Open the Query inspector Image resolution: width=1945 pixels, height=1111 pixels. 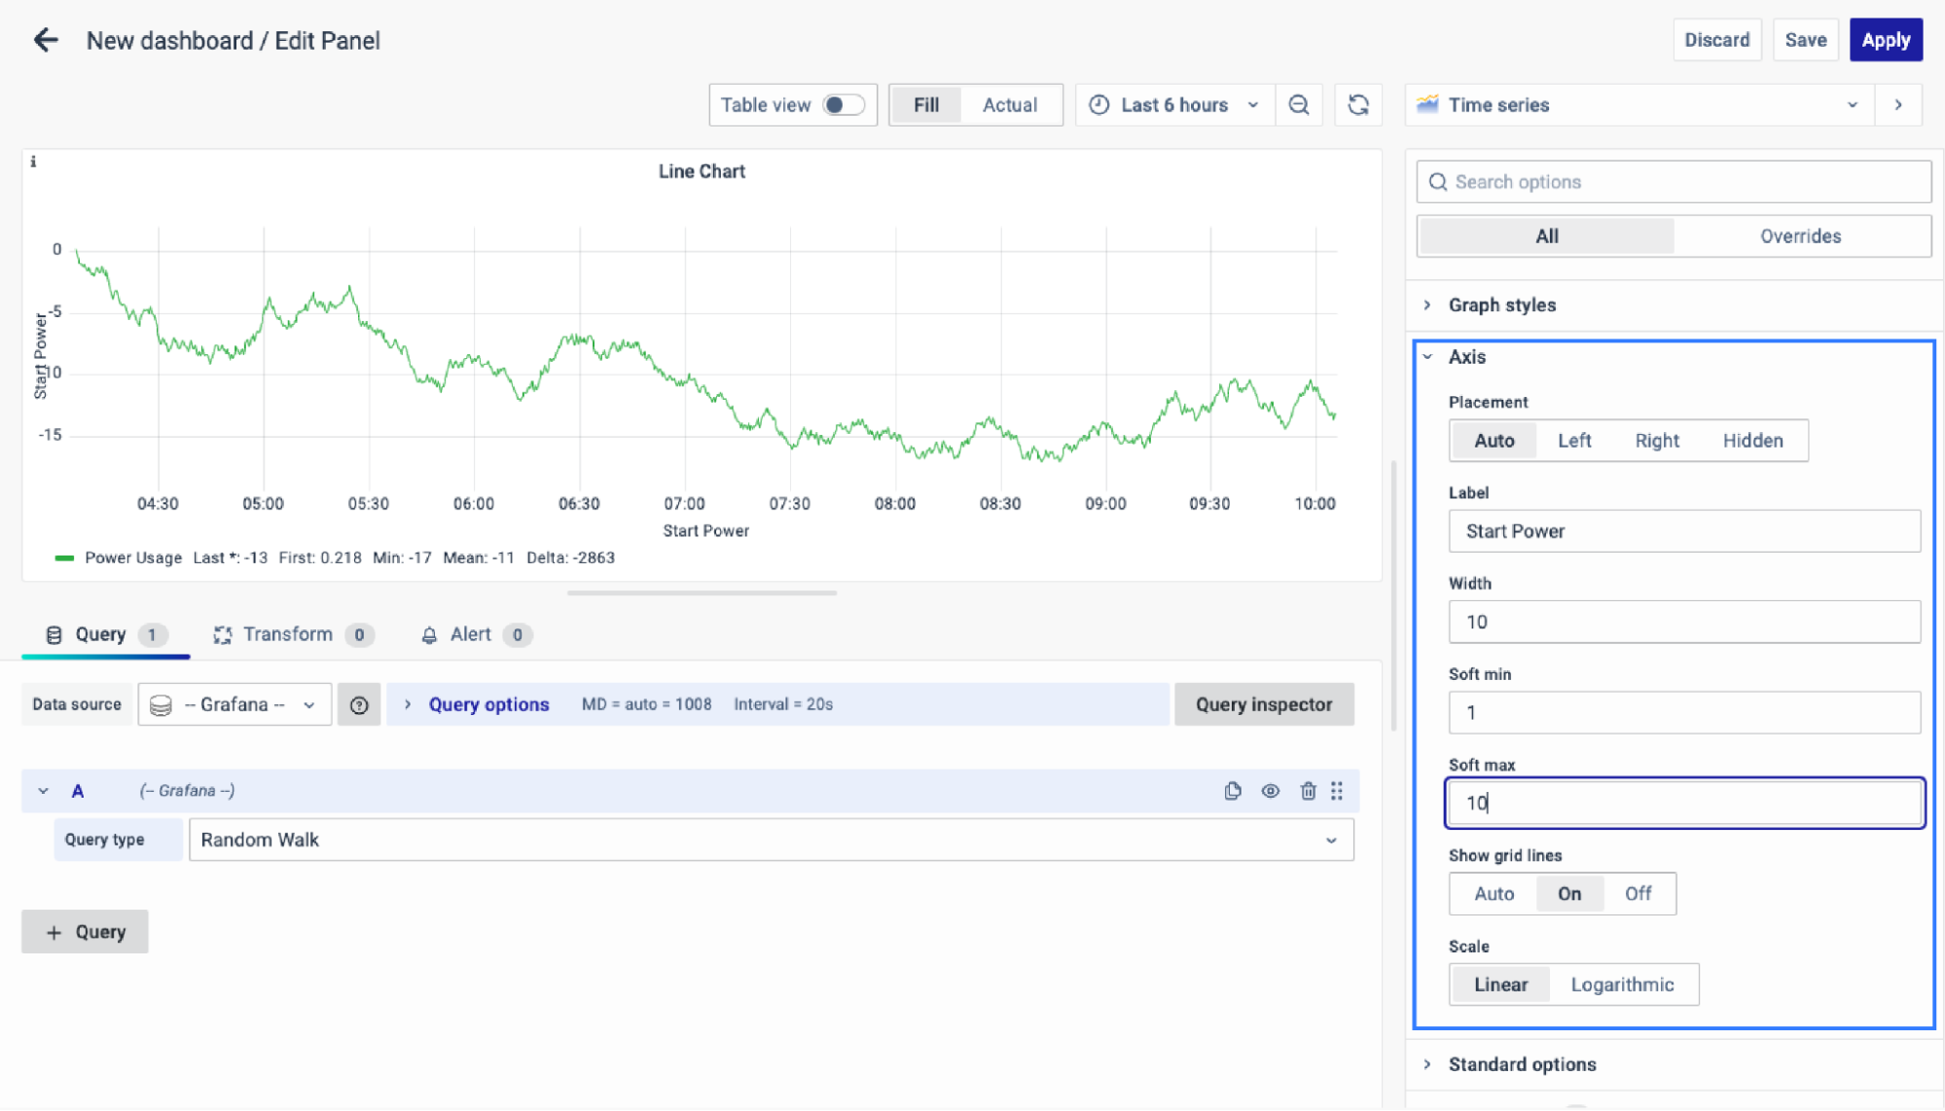(1263, 704)
